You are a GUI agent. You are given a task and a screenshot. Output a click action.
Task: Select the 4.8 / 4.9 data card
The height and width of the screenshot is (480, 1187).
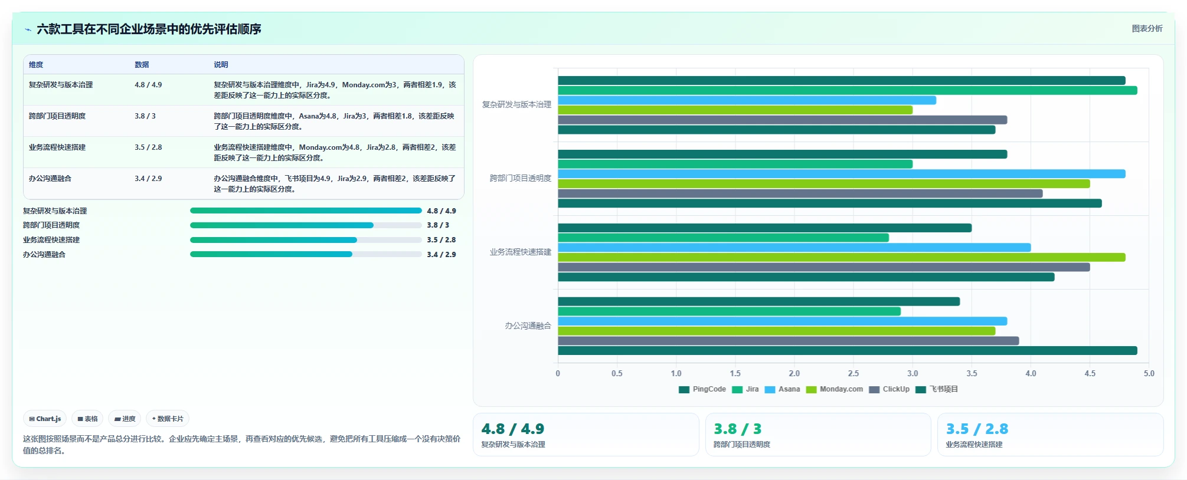coord(586,435)
